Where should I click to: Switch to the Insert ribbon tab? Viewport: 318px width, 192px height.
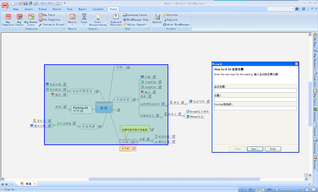29,9
